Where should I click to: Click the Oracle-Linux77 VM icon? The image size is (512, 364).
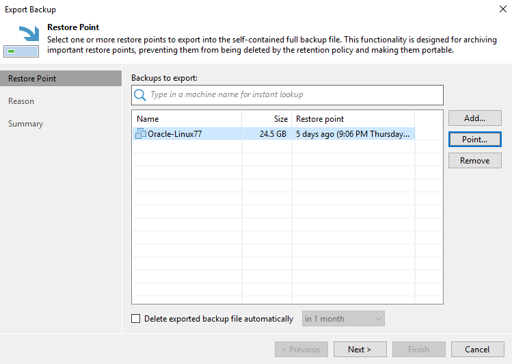pyautogui.click(x=141, y=134)
